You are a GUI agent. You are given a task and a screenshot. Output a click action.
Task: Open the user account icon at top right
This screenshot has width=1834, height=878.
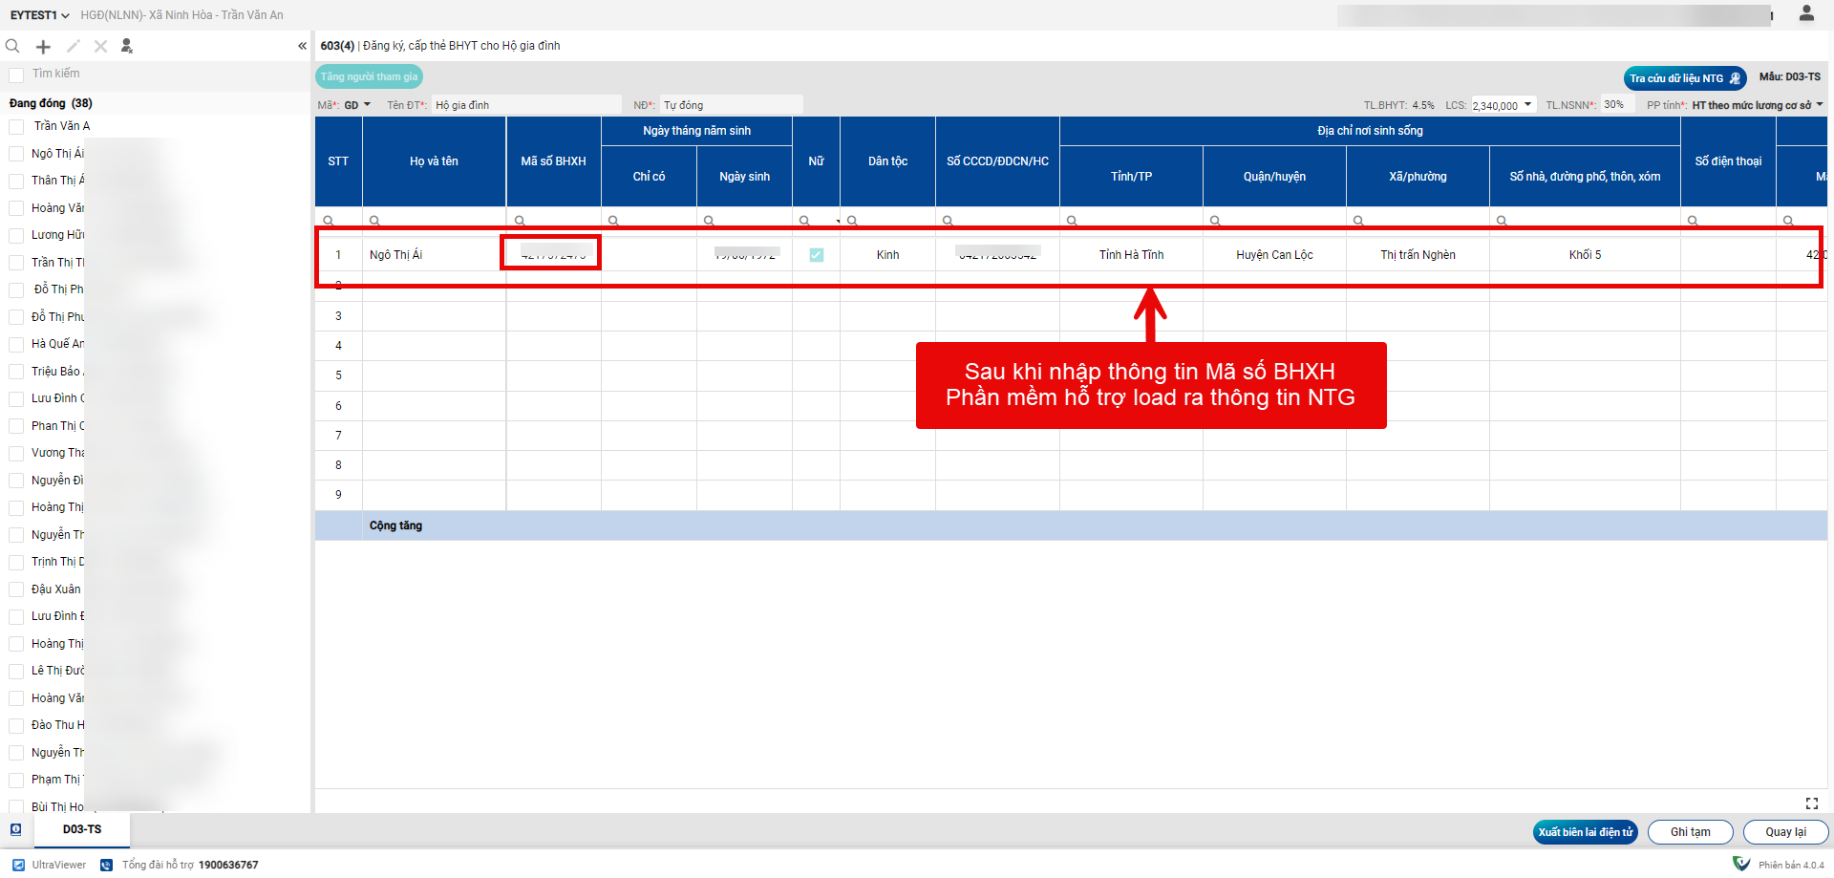1806,13
